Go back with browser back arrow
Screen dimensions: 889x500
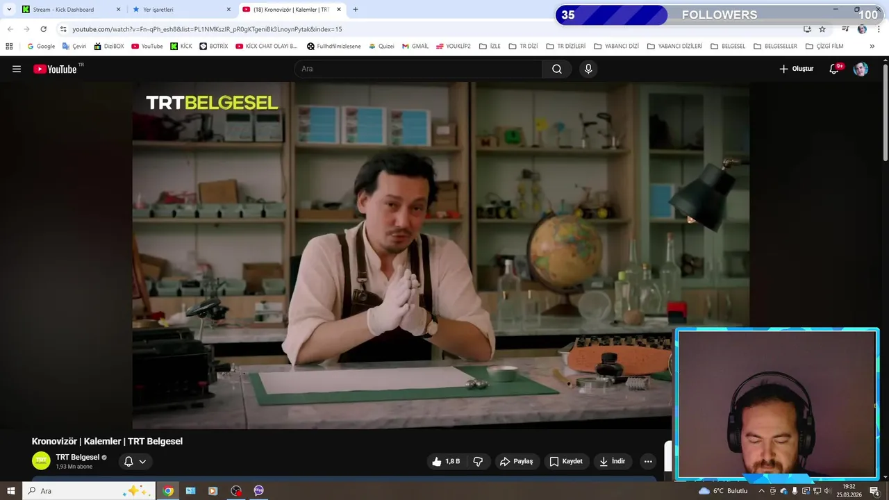tap(10, 29)
